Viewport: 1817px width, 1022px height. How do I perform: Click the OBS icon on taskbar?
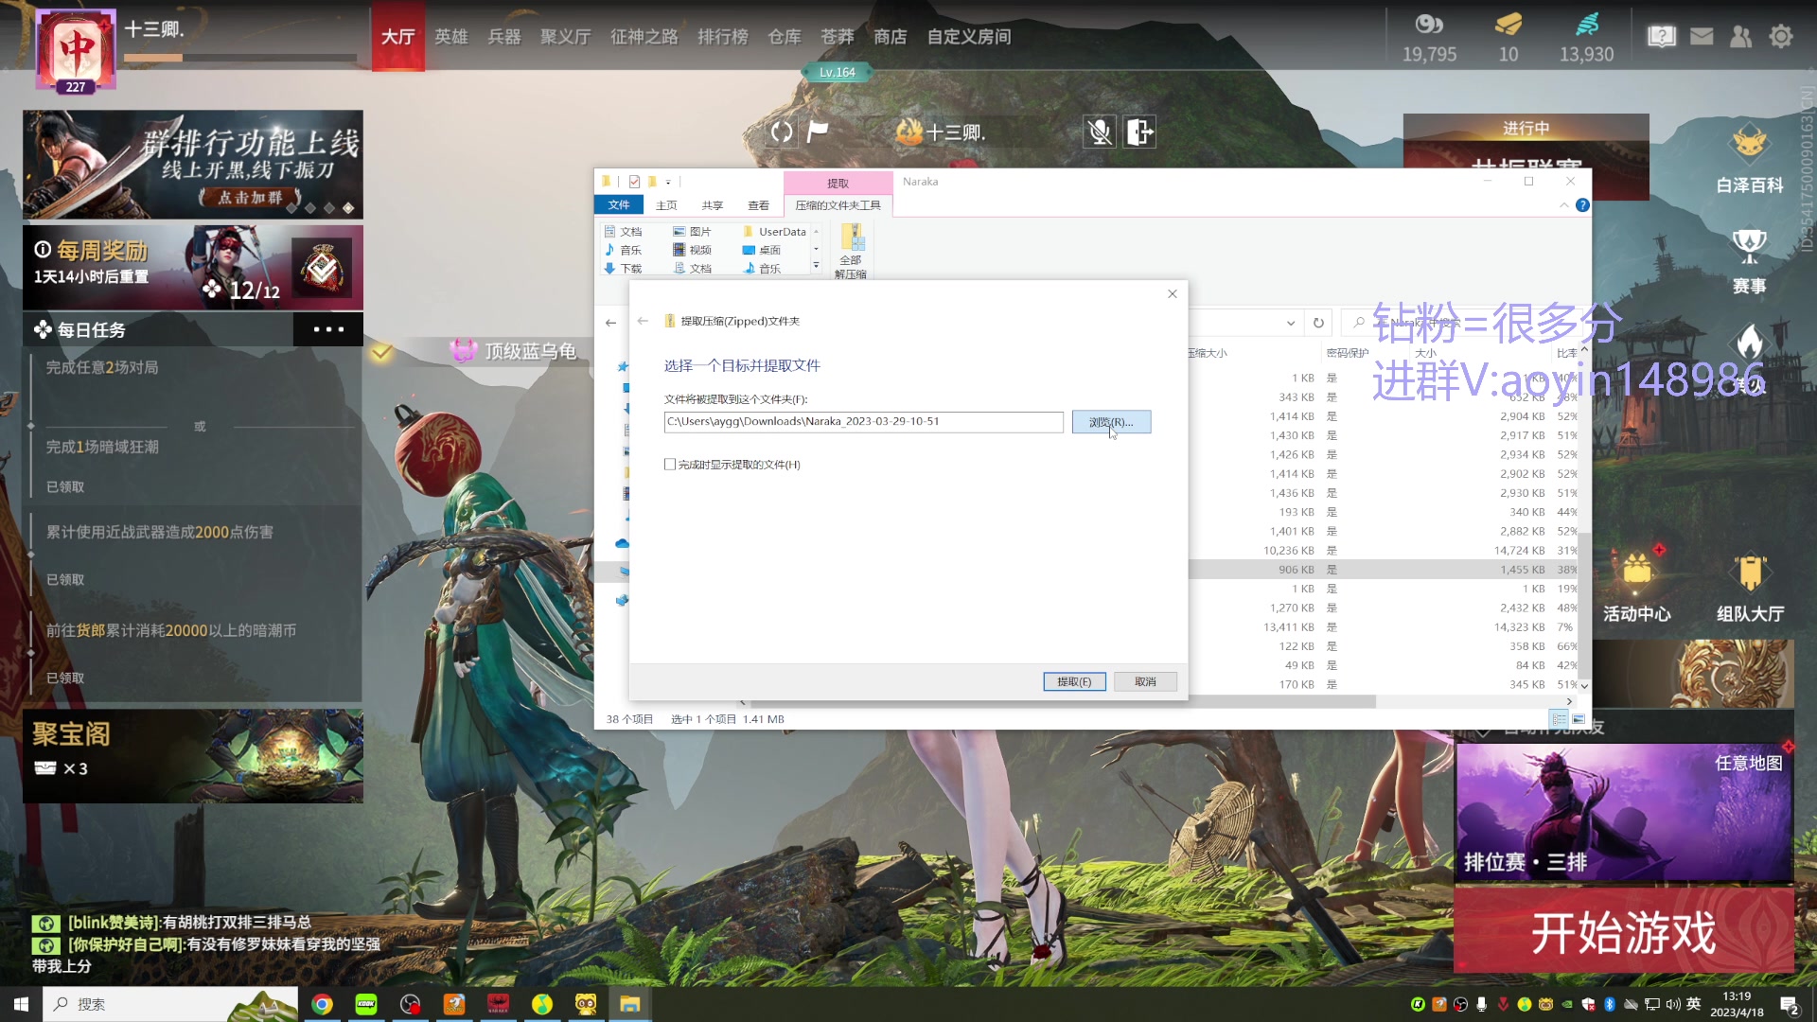tap(410, 1004)
